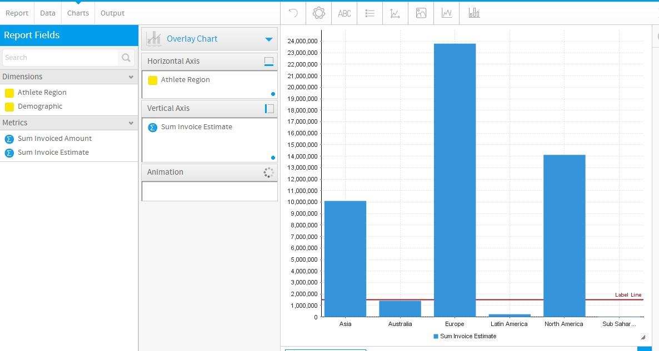Click the Animation header label
The image size is (659, 351).
tap(165, 172)
